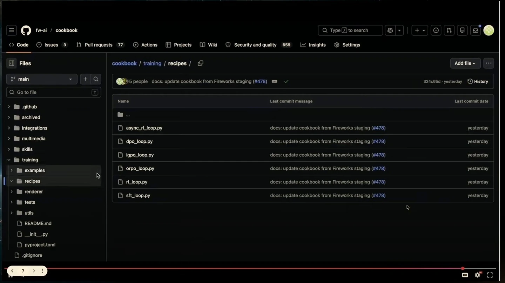Image resolution: width=505 pixels, height=283 pixels.
Task: Focus the Go to file input
Action: click(x=54, y=92)
